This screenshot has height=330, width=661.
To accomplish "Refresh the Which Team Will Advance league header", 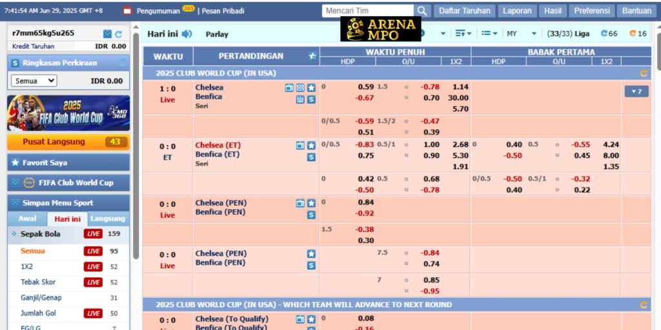I will coord(644,305).
